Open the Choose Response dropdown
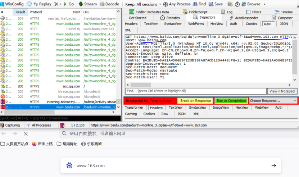Image resolution: width=299 pixels, height=177 pixels. (273, 101)
